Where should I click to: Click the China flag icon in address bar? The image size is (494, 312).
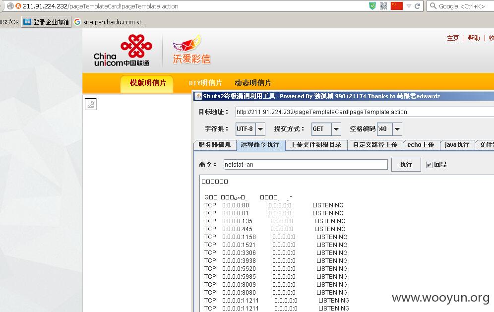[x=397, y=6]
